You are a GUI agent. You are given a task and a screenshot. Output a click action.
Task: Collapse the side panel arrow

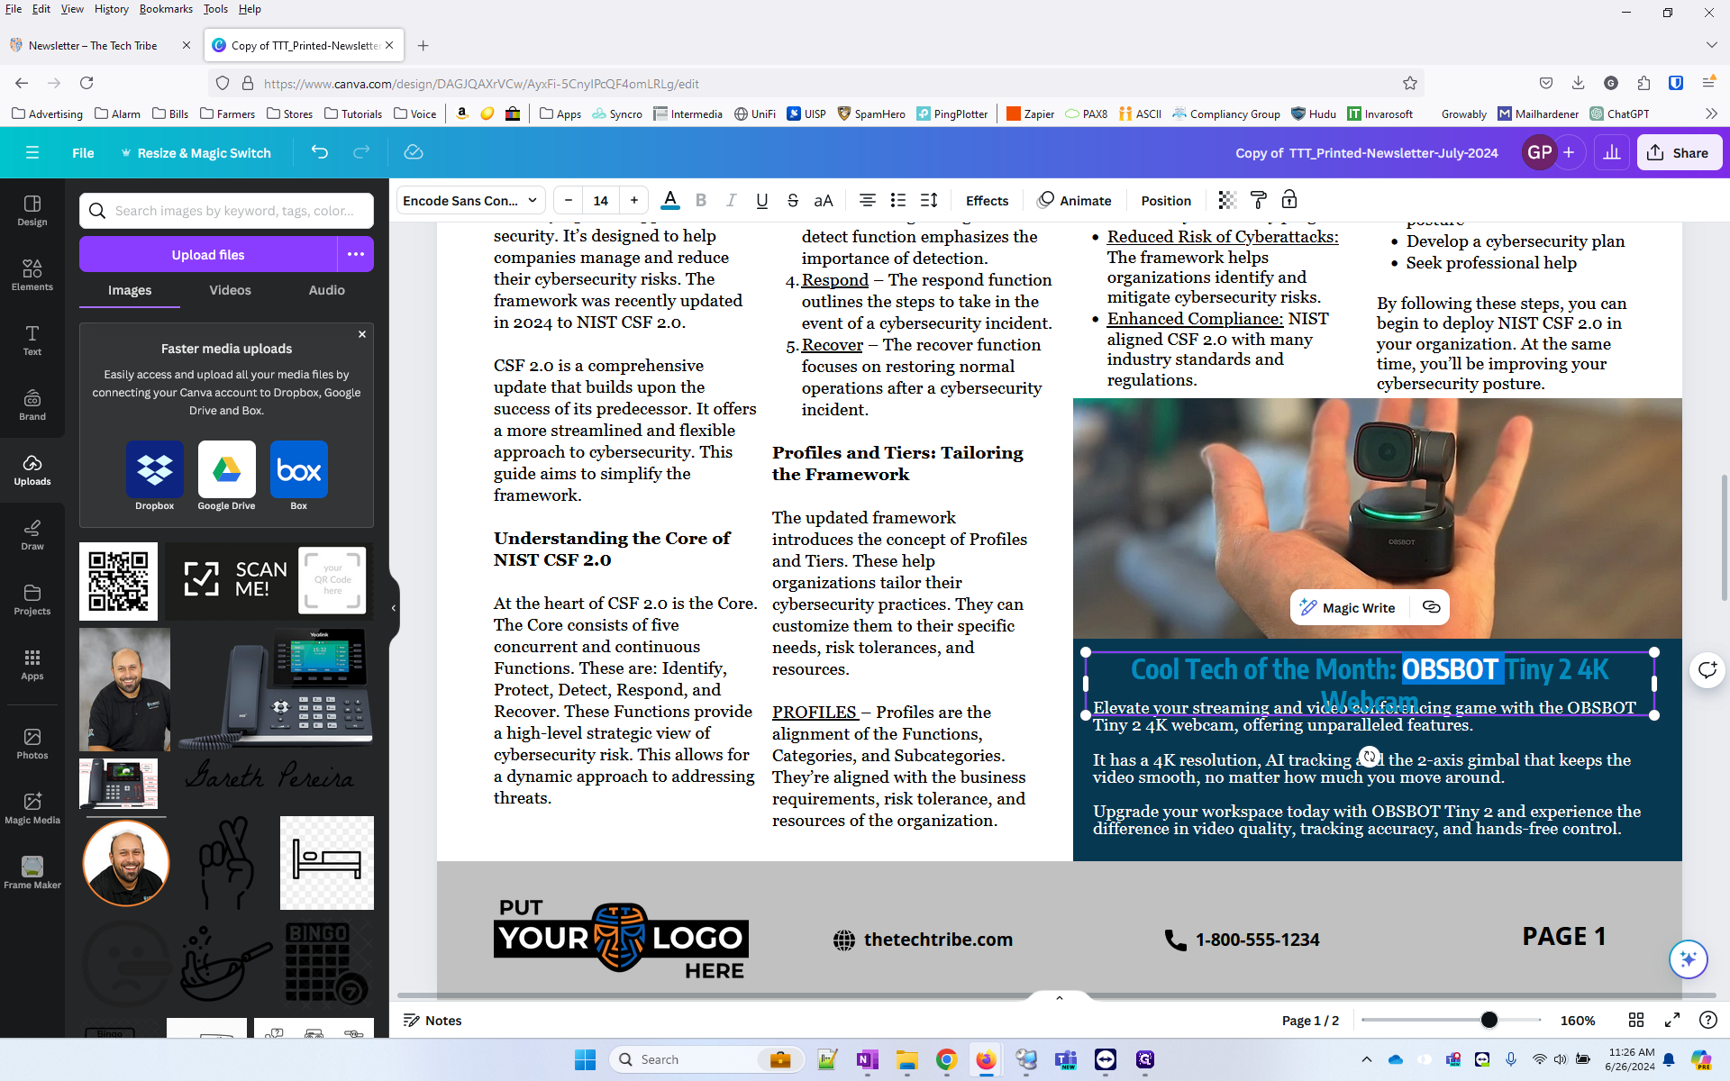394,608
